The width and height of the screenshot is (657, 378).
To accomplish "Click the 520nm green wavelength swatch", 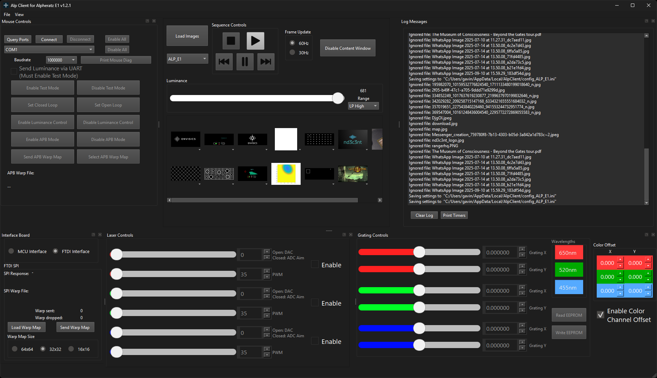I will coord(569,270).
